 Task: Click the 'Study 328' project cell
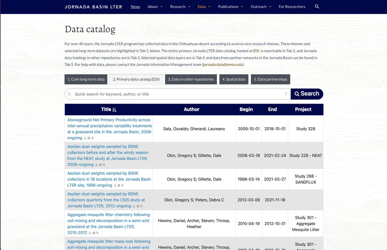305,129
